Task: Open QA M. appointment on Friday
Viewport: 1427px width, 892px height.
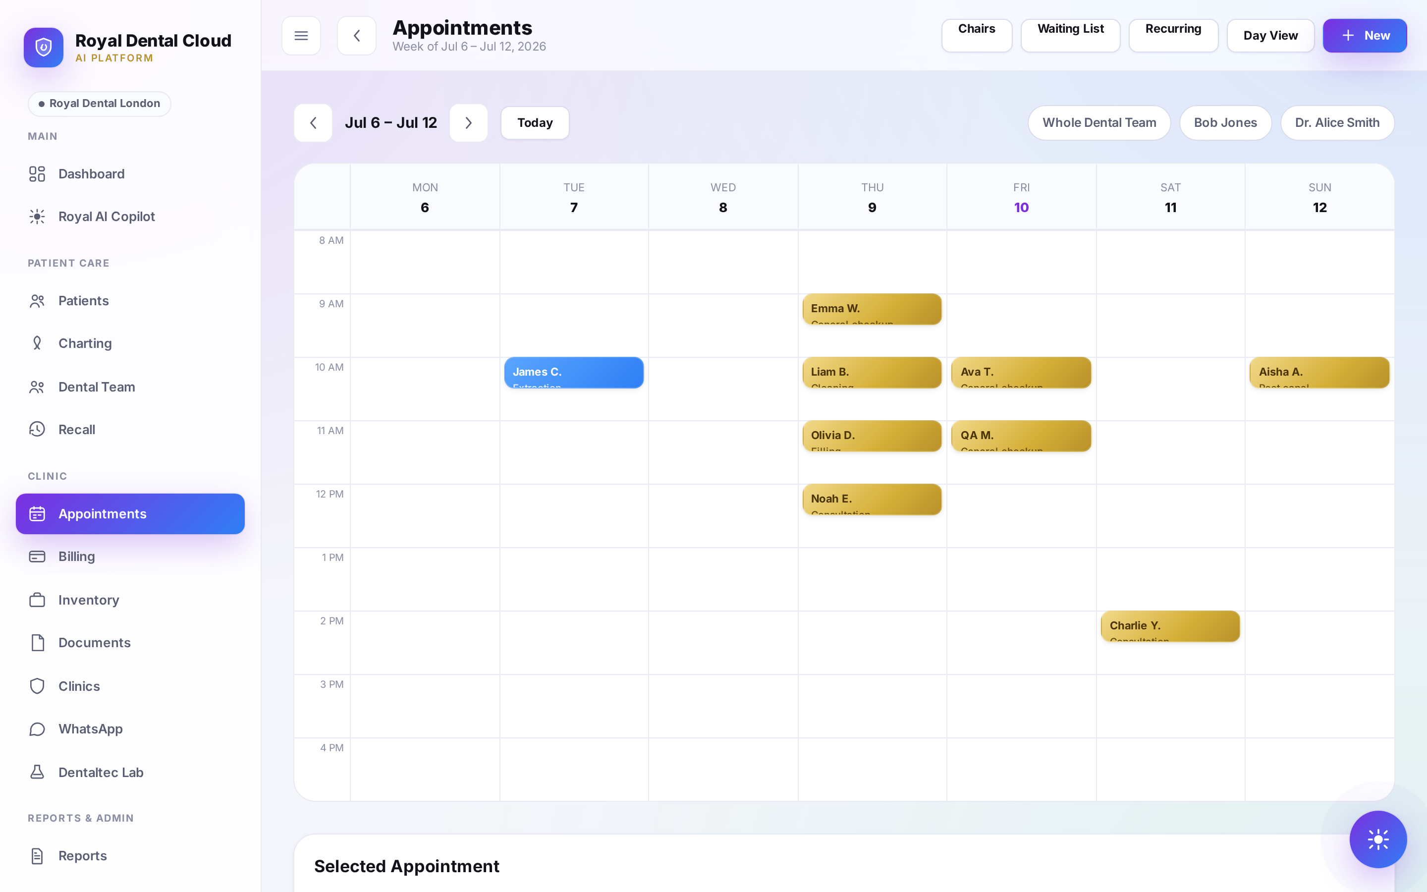Action: pos(1021,436)
